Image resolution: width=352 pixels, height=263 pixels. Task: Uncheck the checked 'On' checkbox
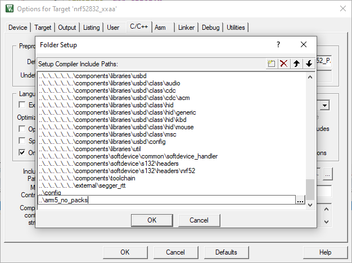(22, 153)
